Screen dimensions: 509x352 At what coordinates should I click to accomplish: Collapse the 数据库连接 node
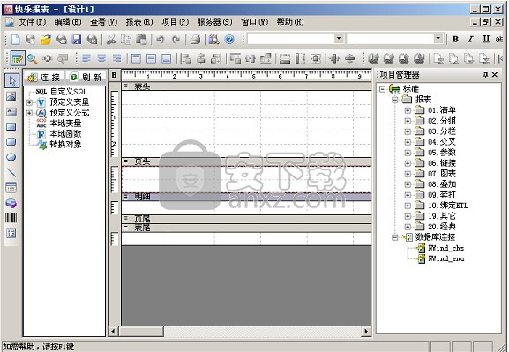pos(395,237)
